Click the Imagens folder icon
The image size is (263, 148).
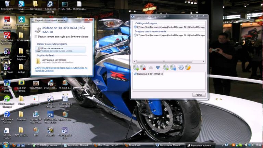22,116
